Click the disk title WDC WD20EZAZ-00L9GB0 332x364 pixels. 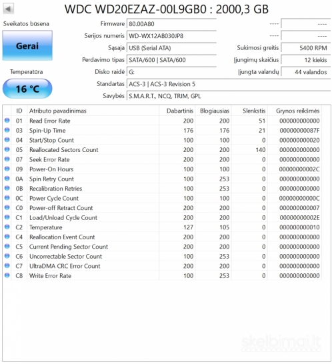[135, 9]
